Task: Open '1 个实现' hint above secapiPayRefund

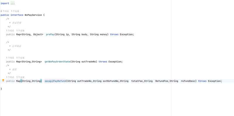Action: 20,77
